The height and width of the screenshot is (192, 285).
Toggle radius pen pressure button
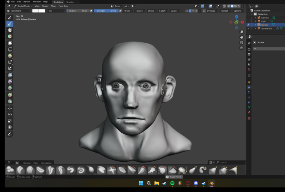point(91,11)
